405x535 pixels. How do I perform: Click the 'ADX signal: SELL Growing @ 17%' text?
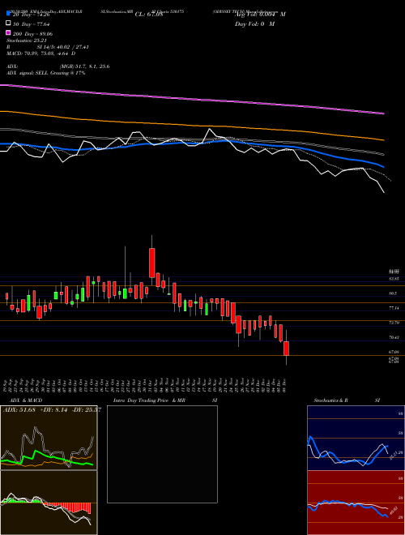45,73
